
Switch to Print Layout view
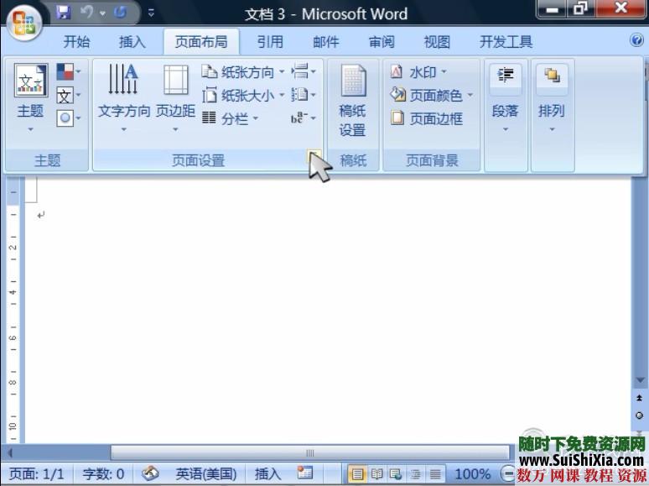click(357, 473)
